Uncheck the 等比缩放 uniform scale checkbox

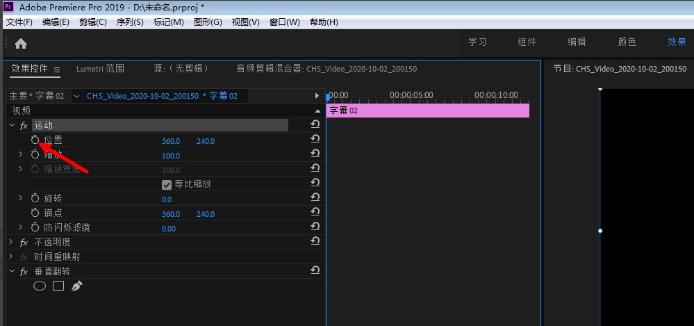(x=167, y=184)
